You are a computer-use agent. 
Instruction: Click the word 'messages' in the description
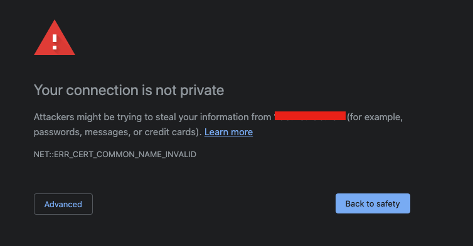point(106,133)
